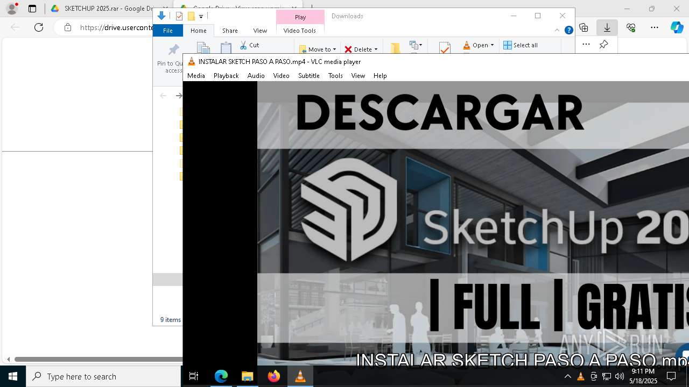Open Edge Browser essentials heart icon
689x387 pixels.
(631, 27)
